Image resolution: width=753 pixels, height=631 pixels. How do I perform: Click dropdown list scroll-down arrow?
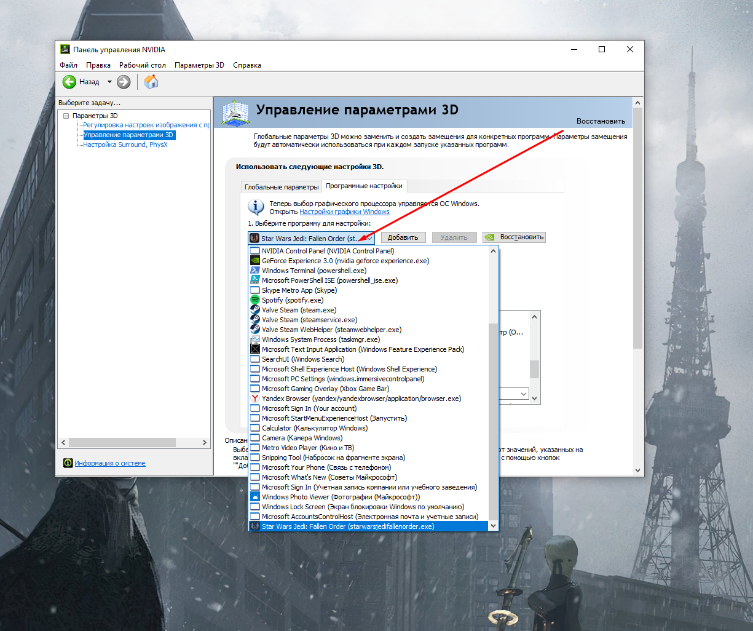(x=493, y=526)
